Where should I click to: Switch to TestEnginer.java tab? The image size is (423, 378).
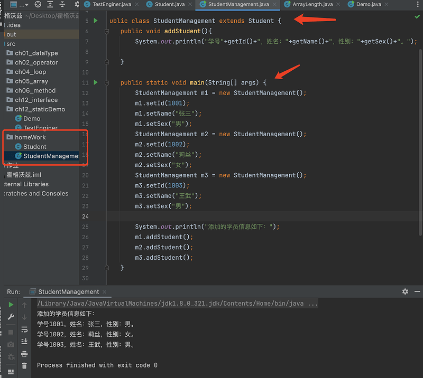pyautogui.click(x=112, y=4)
